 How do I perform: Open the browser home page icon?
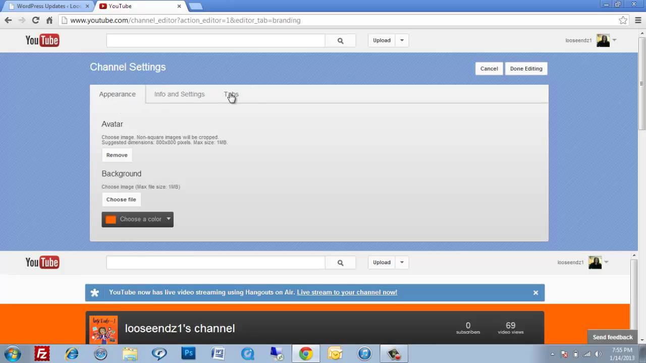click(x=49, y=20)
